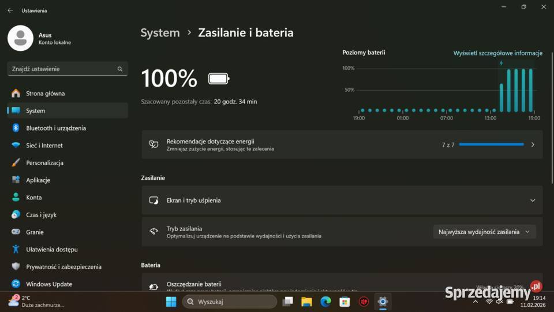Open Aplikacje settings
554x312 pixels.
point(68,180)
